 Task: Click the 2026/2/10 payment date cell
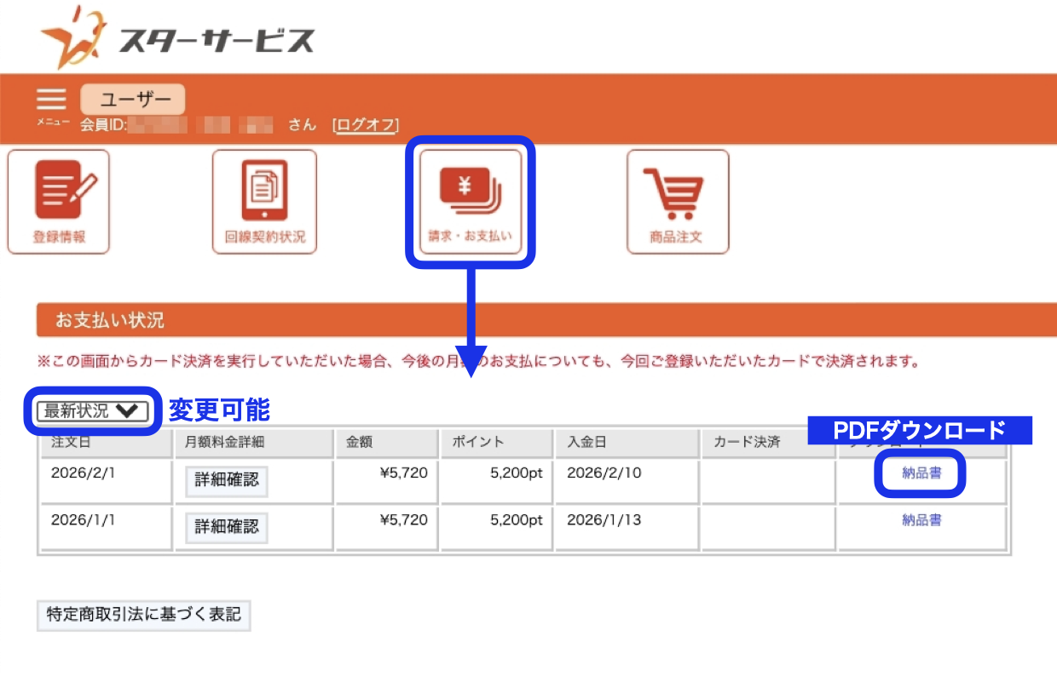626,482
